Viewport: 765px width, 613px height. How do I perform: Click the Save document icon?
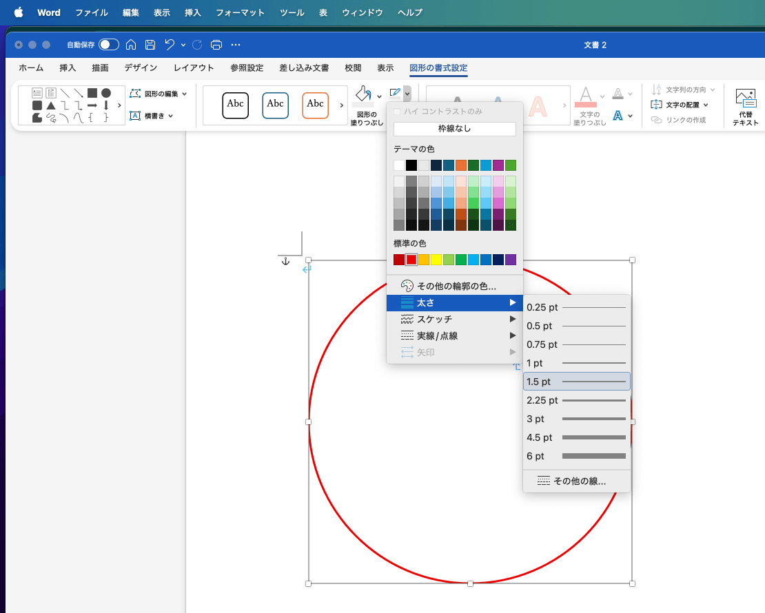click(150, 45)
